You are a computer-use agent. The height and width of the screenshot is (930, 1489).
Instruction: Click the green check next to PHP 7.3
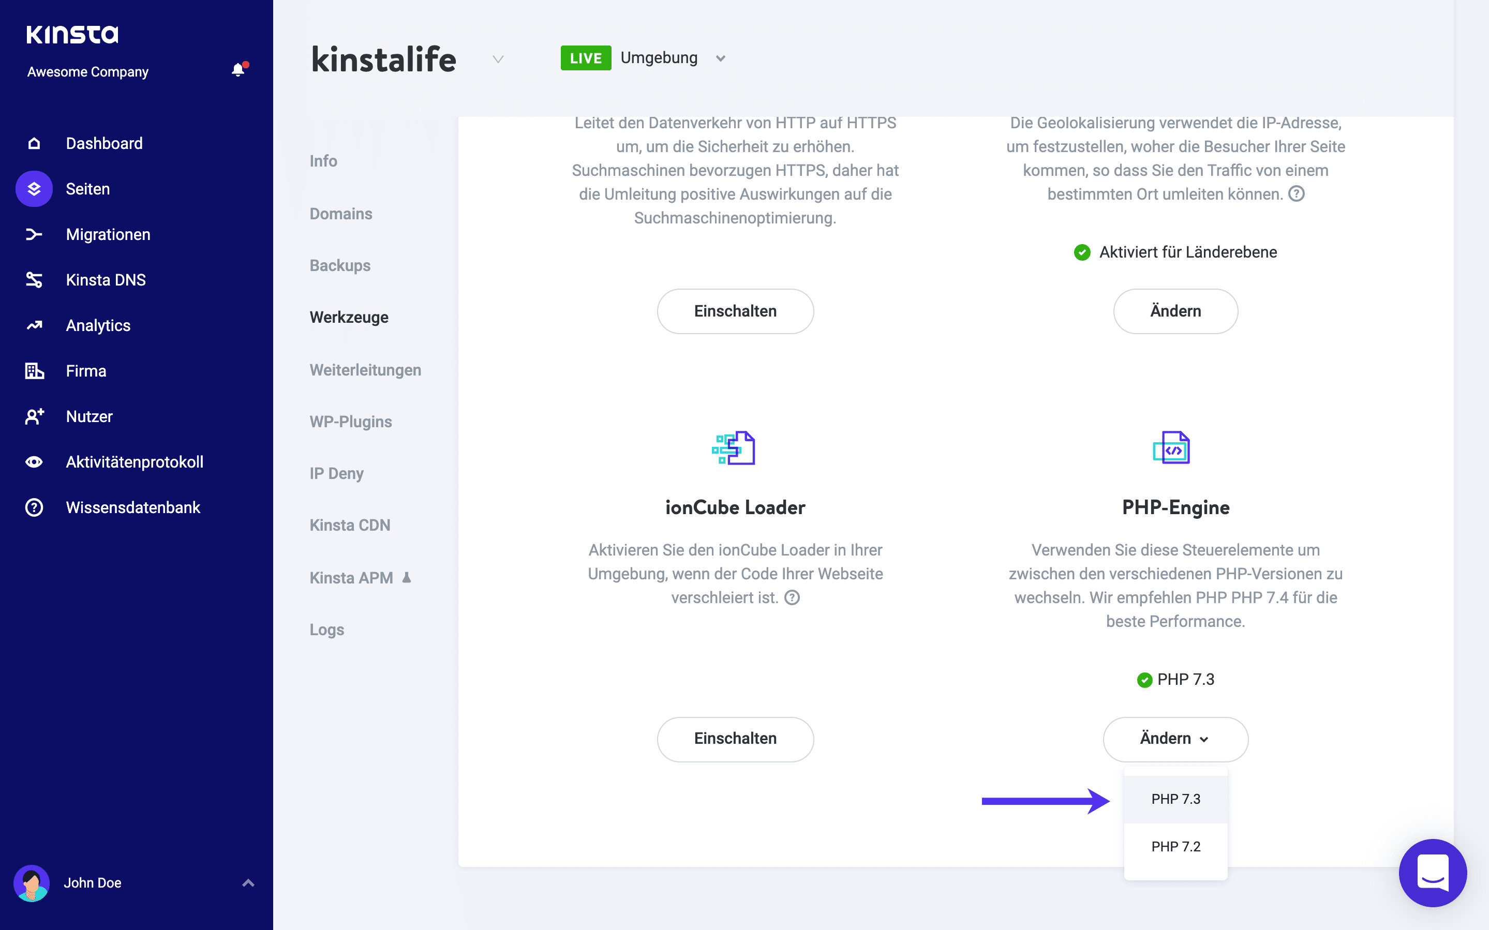(1144, 680)
